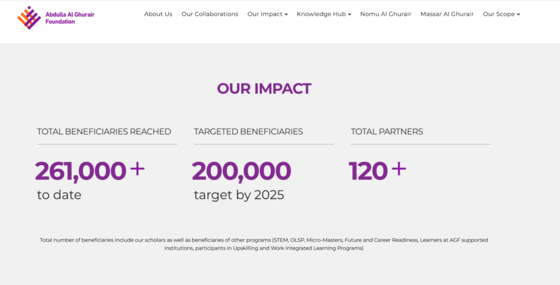This screenshot has width=560, height=285.
Task: Select the Total Partners label
Action: (x=387, y=132)
